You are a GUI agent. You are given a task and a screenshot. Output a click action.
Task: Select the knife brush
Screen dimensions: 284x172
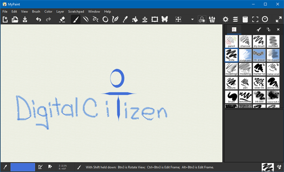[231, 55]
